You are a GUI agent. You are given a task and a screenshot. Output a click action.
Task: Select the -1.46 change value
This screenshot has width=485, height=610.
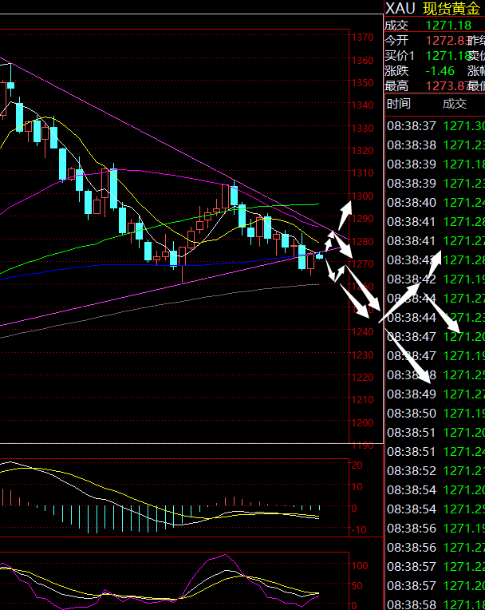(440, 71)
